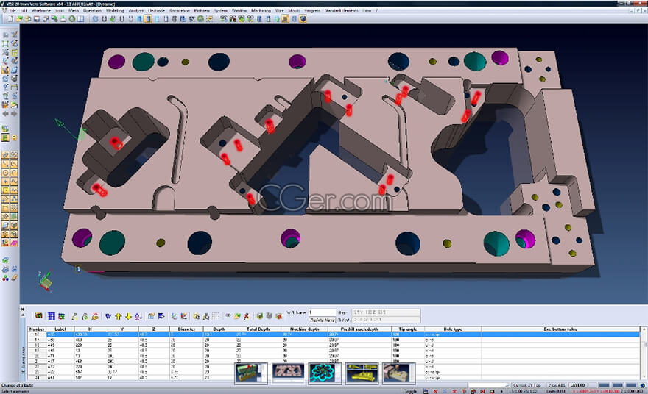Click the red cube icon in table toolbar
The height and width of the screenshot is (394, 648).
click(x=279, y=316)
